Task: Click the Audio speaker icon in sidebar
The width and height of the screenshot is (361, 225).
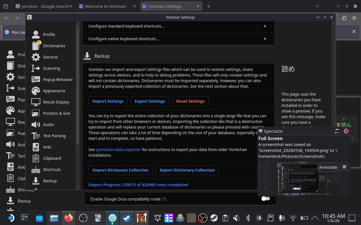Action: click(36, 125)
